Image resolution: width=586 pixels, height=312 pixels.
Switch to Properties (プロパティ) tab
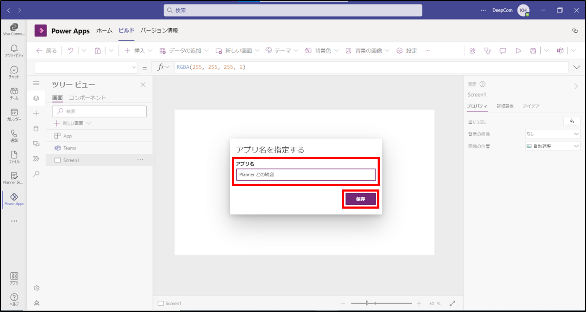(x=477, y=106)
